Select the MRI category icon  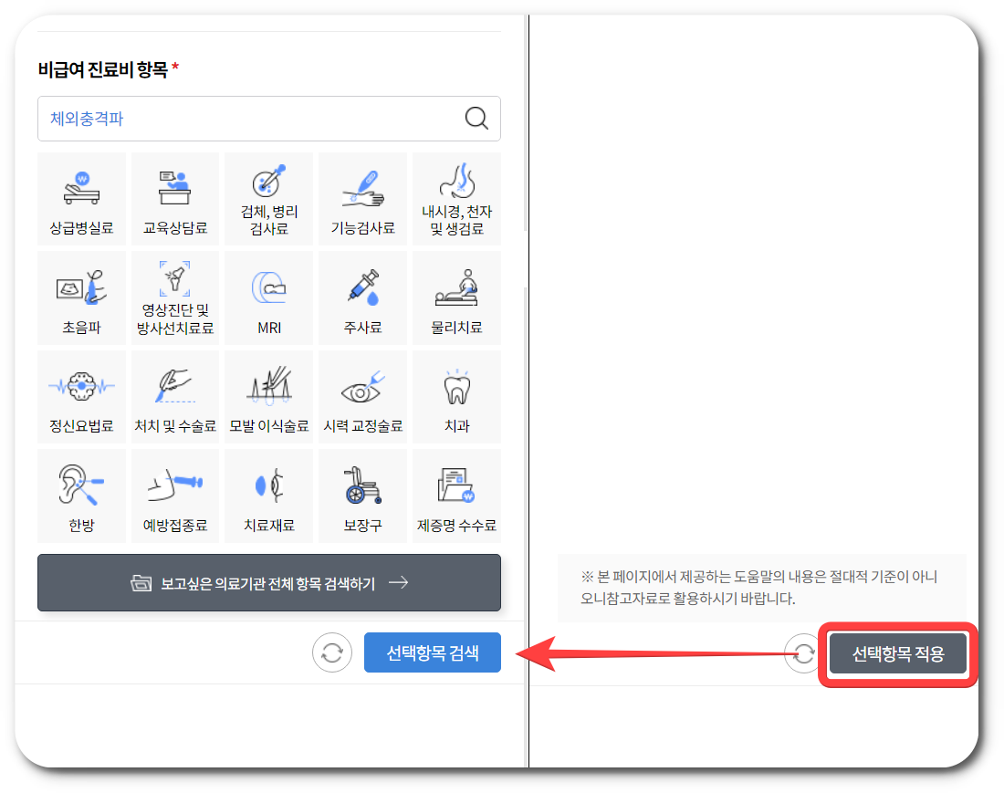pyautogui.click(x=268, y=297)
